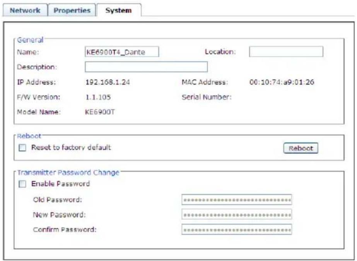The height and width of the screenshot is (261, 357).
Task: Open the Properties tab
Action: click(x=72, y=10)
